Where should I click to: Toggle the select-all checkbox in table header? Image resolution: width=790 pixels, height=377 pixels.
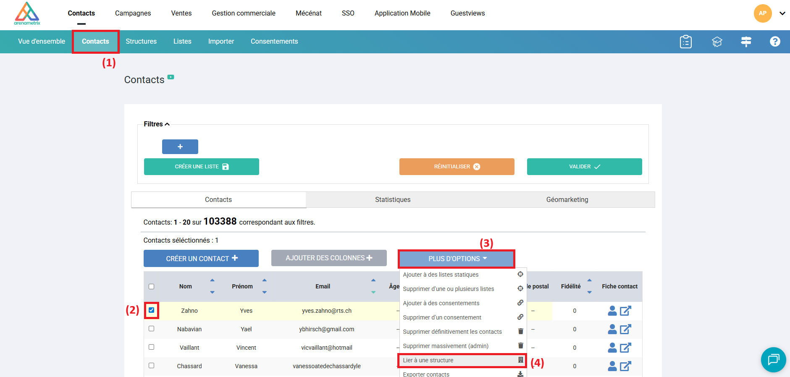point(152,287)
